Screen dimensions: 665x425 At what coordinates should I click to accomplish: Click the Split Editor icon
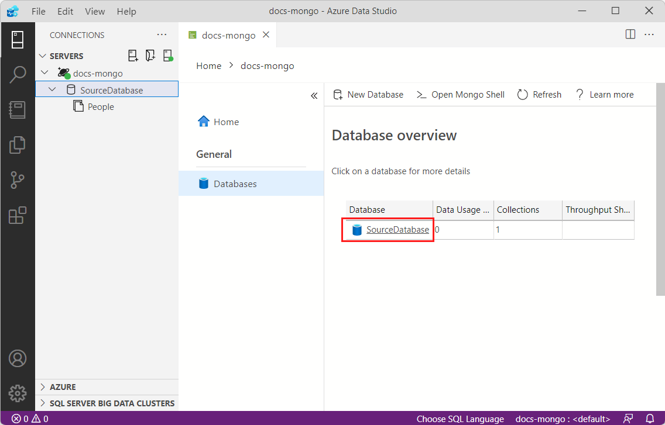(x=630, y=34)
